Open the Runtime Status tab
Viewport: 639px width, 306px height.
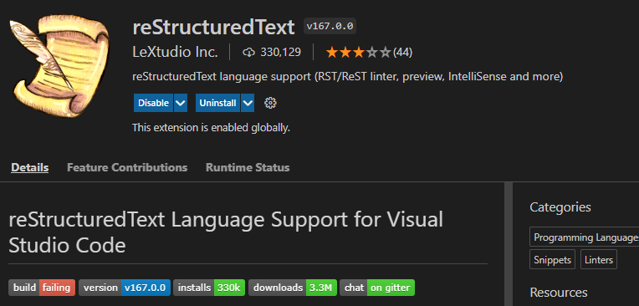click(248, 167)
